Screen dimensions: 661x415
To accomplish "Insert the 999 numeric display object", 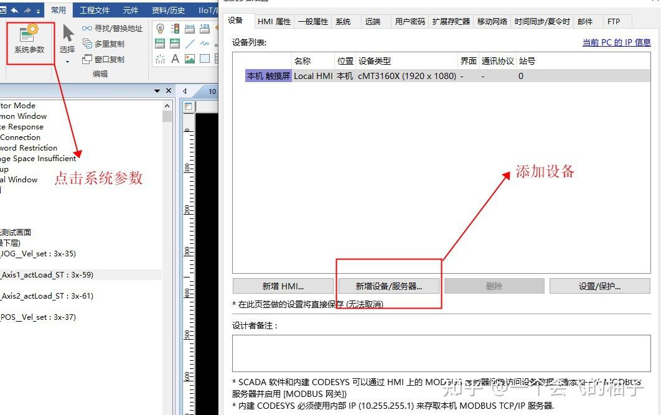I will pyautogui.click(x=160, y=44).
